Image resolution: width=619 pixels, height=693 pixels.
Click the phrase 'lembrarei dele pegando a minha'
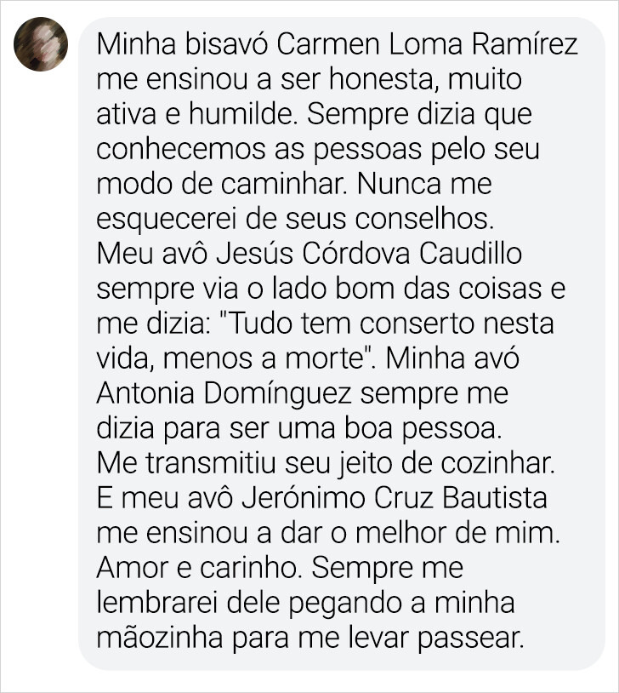click(306, 603)
